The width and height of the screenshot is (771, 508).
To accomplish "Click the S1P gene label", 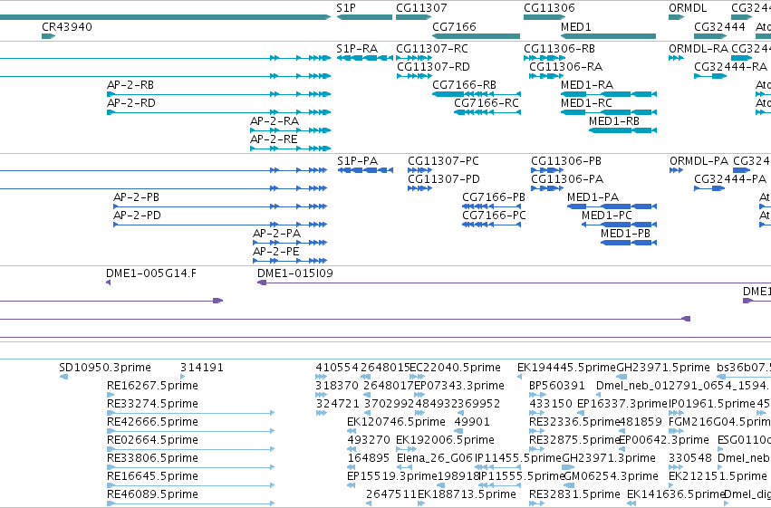I will 346,8.
